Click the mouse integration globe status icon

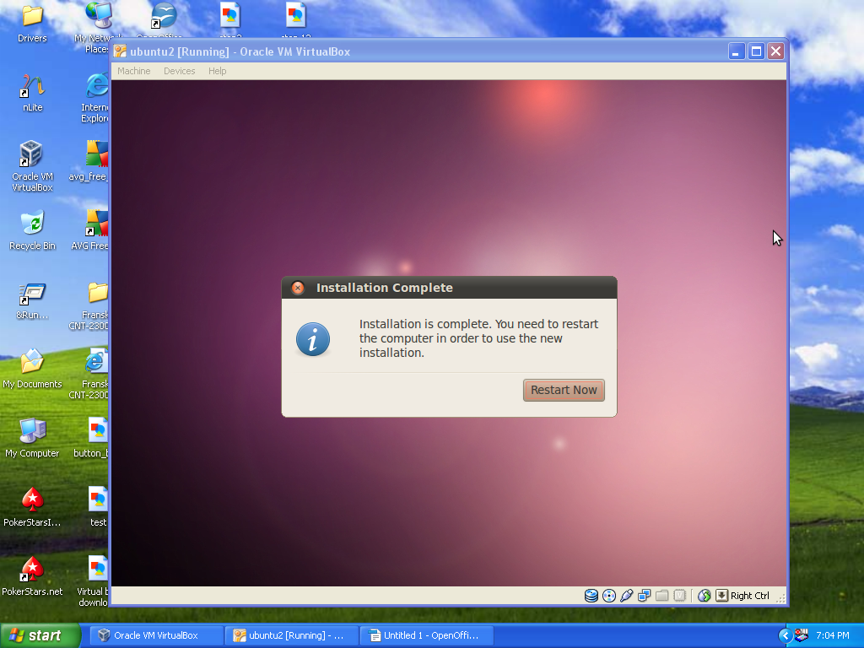tap(705, 596)
